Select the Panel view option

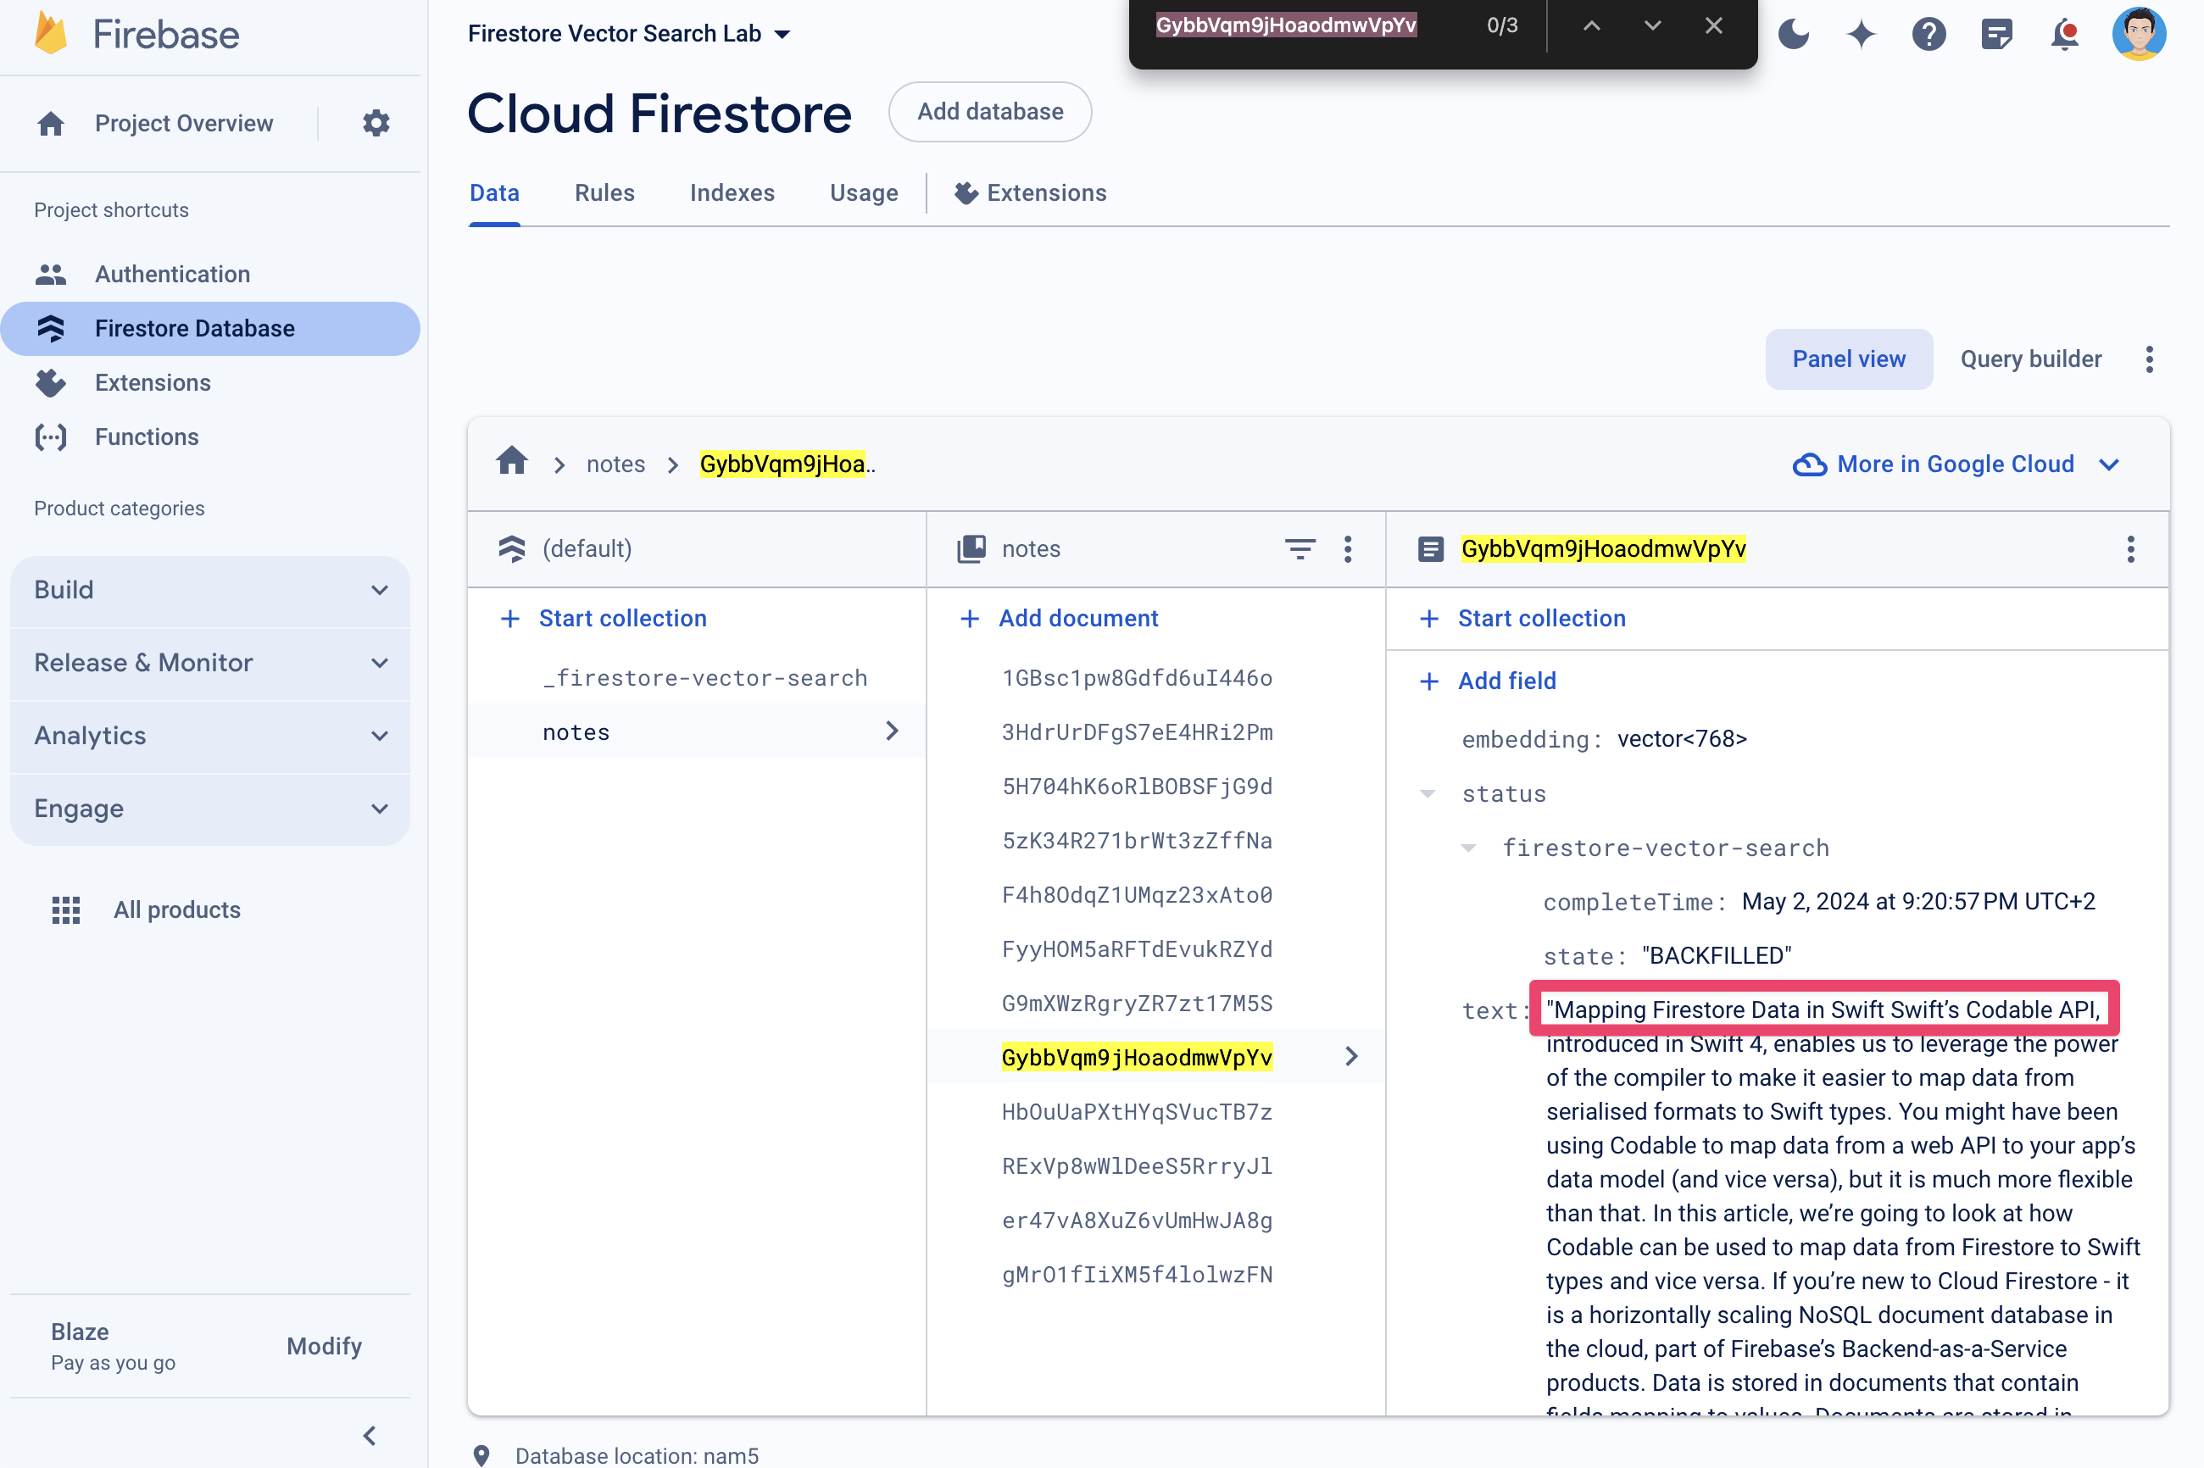pyautogui.click(x=1849, y=359)
